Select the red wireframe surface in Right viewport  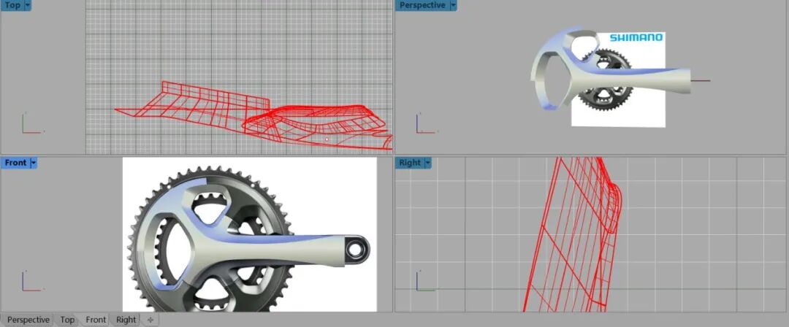[573, 234]
